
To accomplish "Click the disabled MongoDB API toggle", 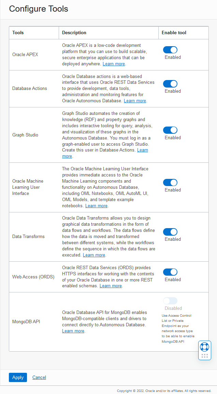I will 170,301.
